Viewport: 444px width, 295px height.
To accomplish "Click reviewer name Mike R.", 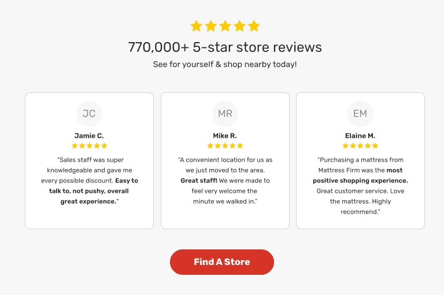I will click(x=225, y=136).
